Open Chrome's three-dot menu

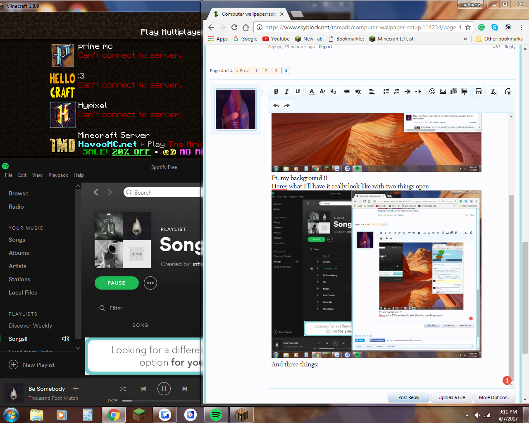(521, 27)
